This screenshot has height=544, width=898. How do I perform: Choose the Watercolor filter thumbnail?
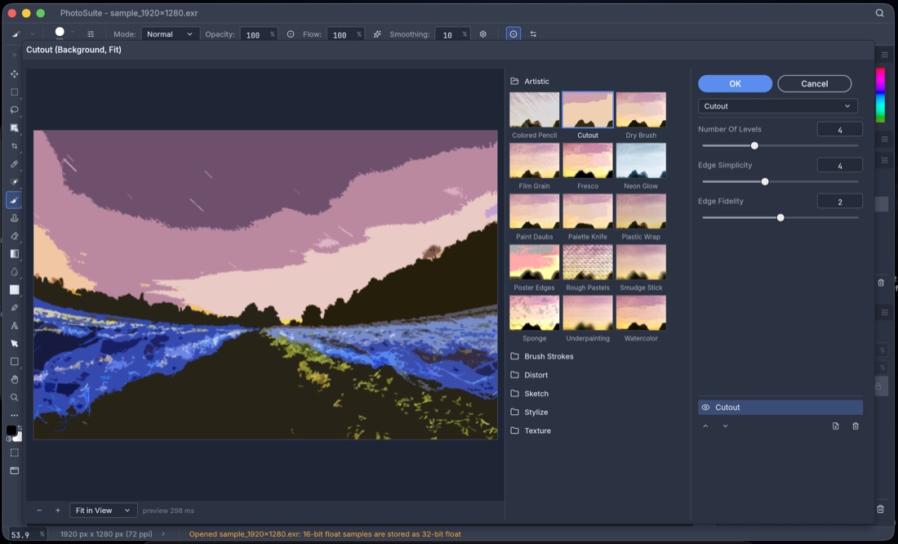click(641, 313)
